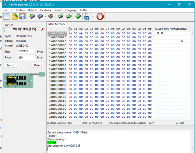195x153 pixels.
Task: Click the 0x7000 status bar value
Action: point(180,123)
